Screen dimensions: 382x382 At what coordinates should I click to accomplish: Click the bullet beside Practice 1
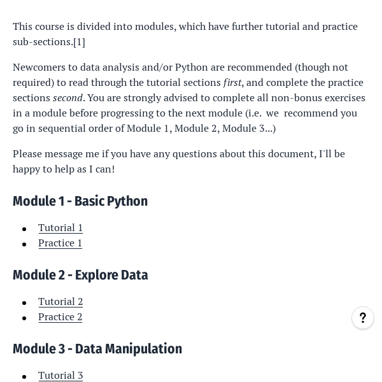[x=24, y=244]
